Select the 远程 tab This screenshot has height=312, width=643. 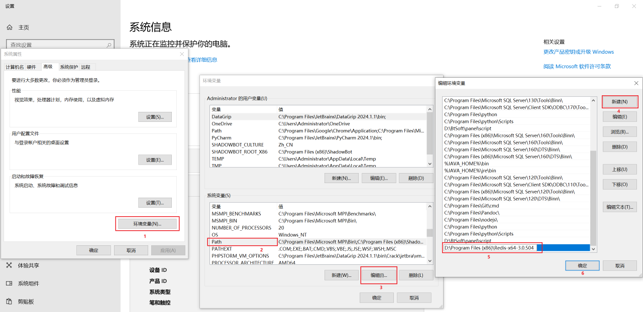[86, 67]
